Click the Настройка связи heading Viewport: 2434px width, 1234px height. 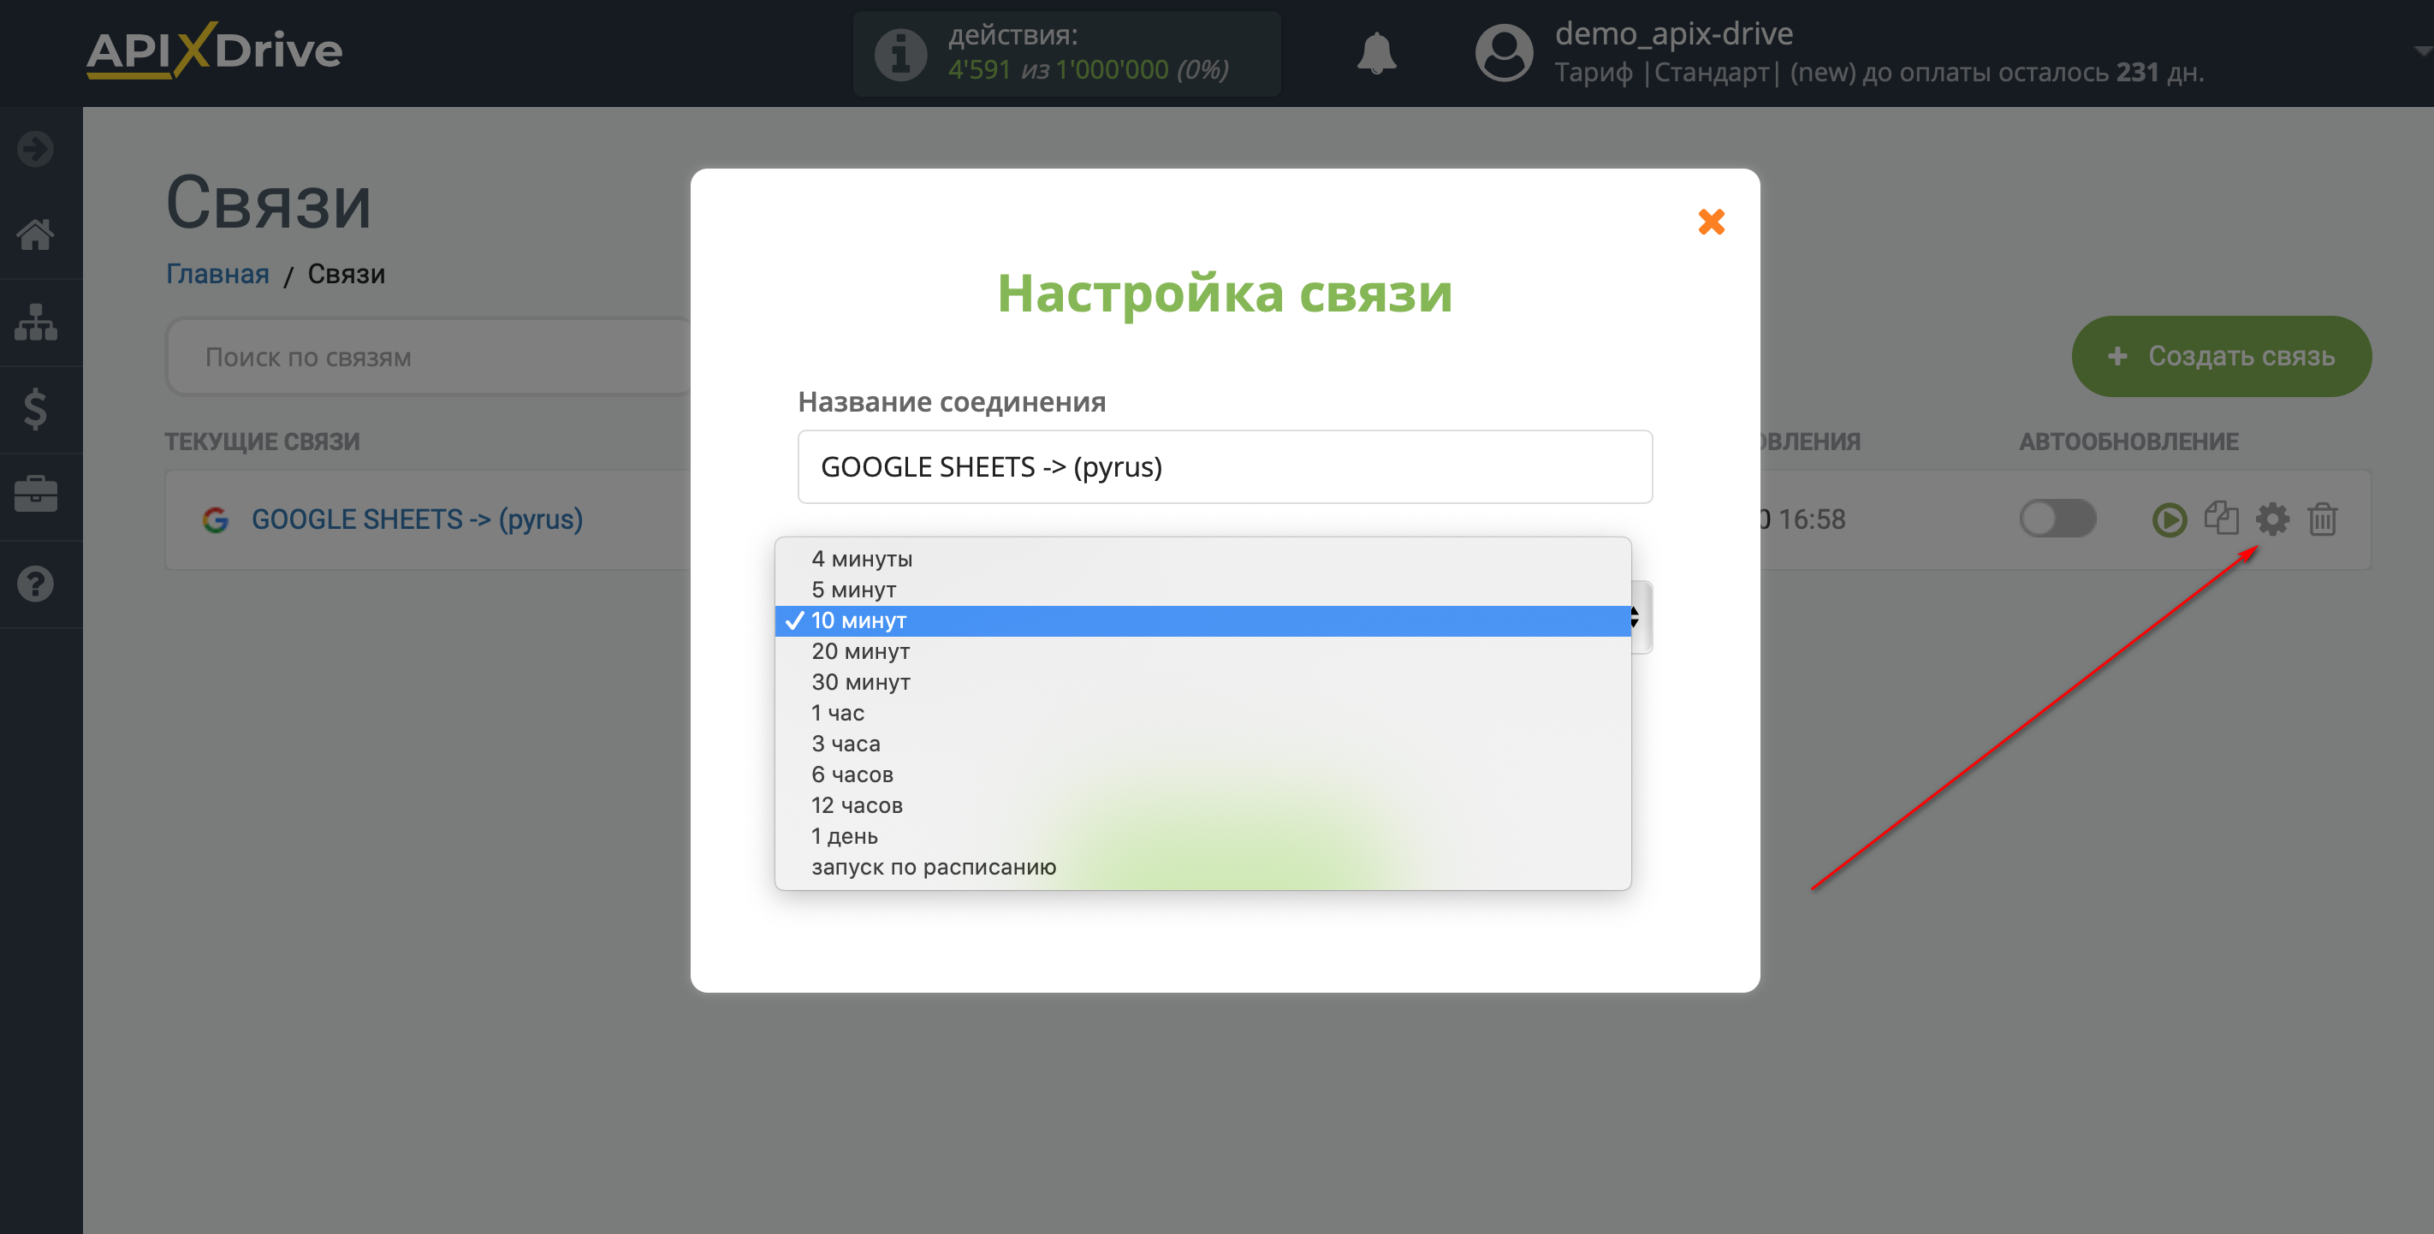pyautogui.click(x=1225, y=293)
